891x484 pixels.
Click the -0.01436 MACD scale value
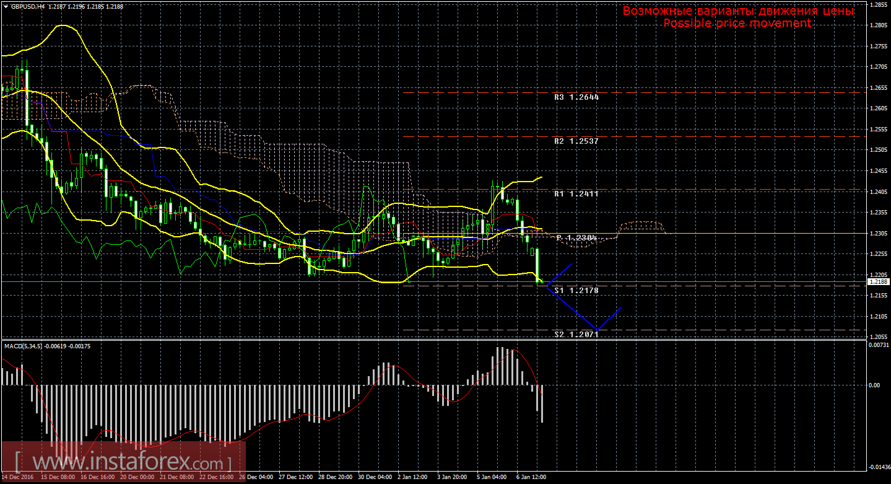click(880, 467)
